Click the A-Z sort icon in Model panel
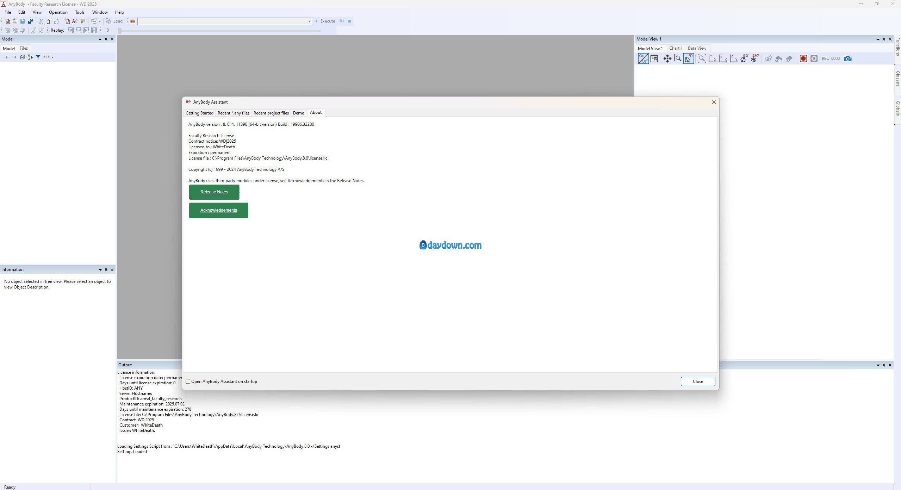The image size is (901, 490). coord(30,57)
